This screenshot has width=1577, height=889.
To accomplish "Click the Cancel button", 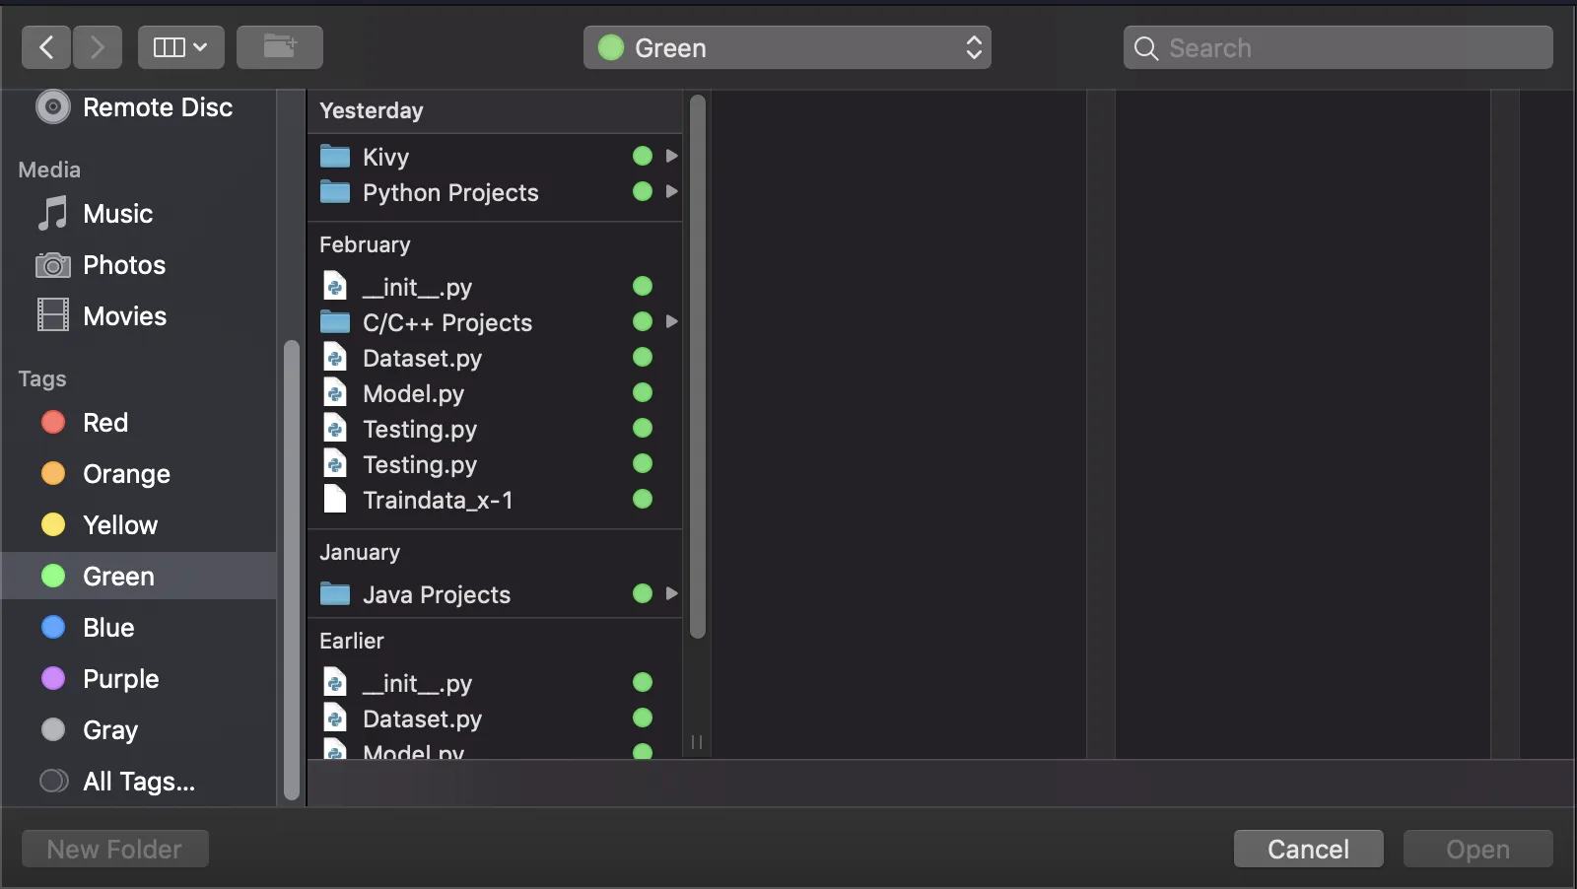I will point(1308,849).
